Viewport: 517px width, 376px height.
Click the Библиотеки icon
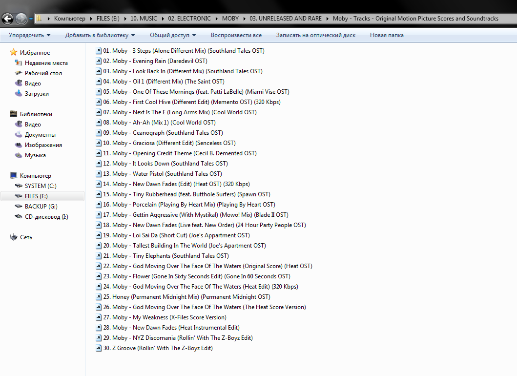pos(14,114)
